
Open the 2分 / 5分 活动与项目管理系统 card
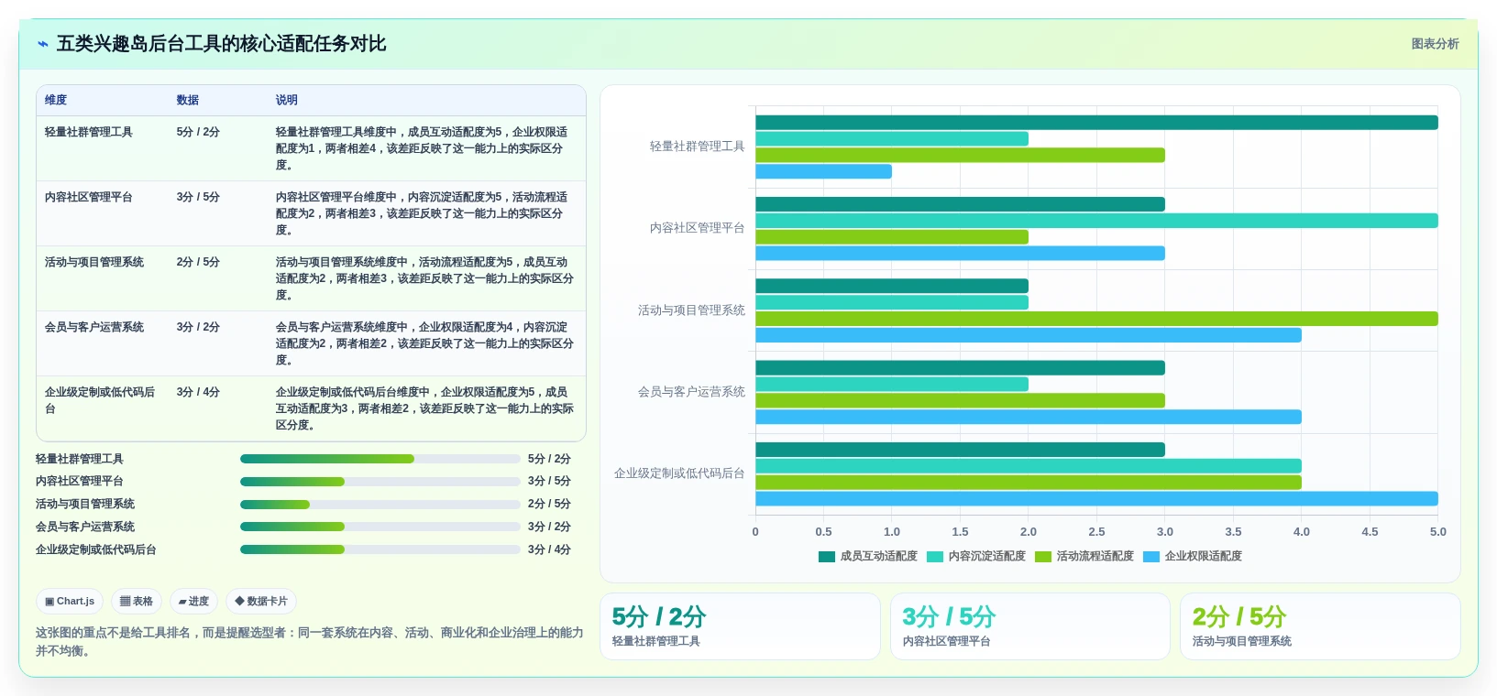click(x=1320, y=626)
